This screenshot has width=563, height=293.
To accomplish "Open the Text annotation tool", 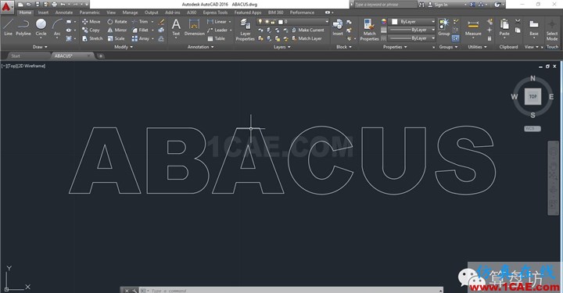I will (x=176, y=27).
